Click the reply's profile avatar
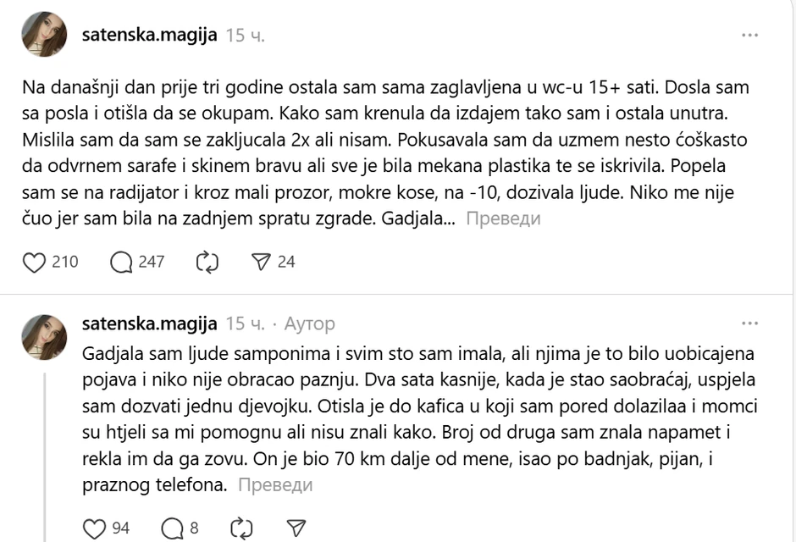The height and width of the screenshot is (542, 796). coord(44,336)
